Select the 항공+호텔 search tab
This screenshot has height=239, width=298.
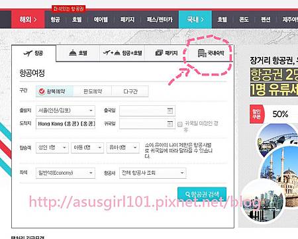coord(122,53)
